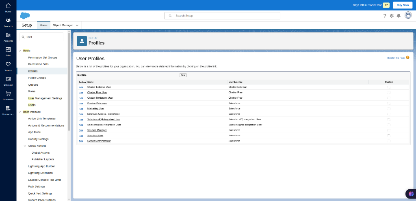416x201 pixels.
Task: Open the Minimum Access - Salesforce profile
Action: click(104, 114)
